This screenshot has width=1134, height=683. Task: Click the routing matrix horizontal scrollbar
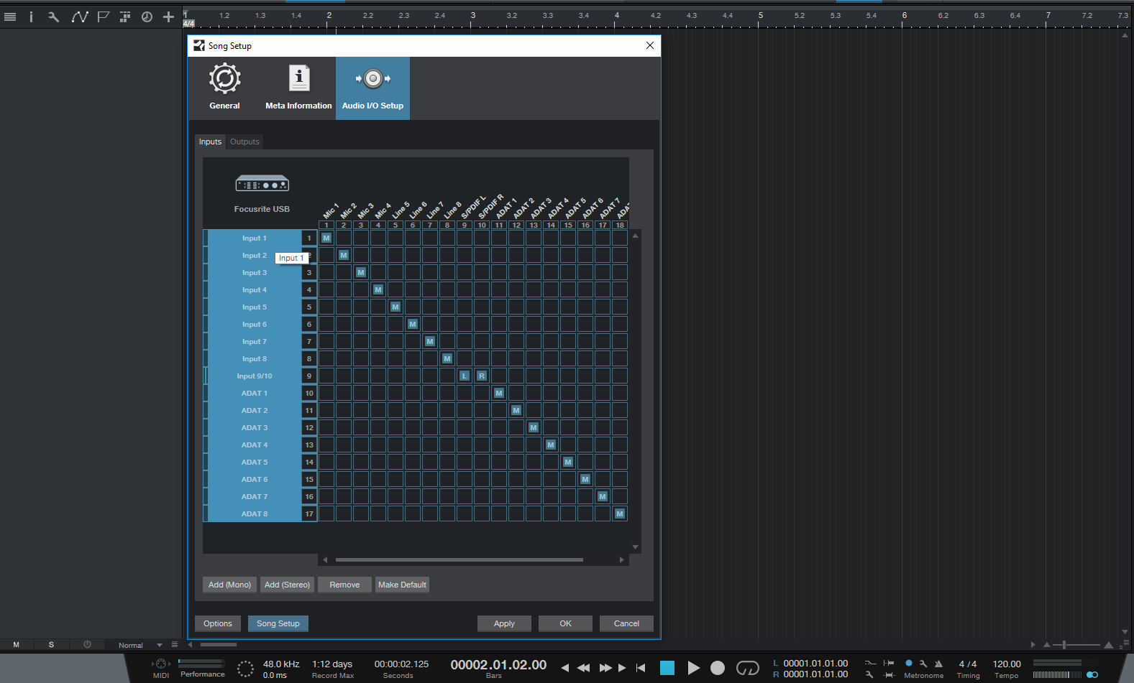(x=459, y=559)
